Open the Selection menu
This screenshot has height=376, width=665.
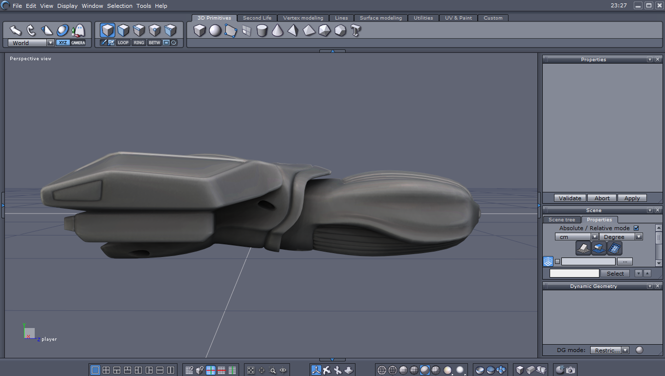pos(120,6)
